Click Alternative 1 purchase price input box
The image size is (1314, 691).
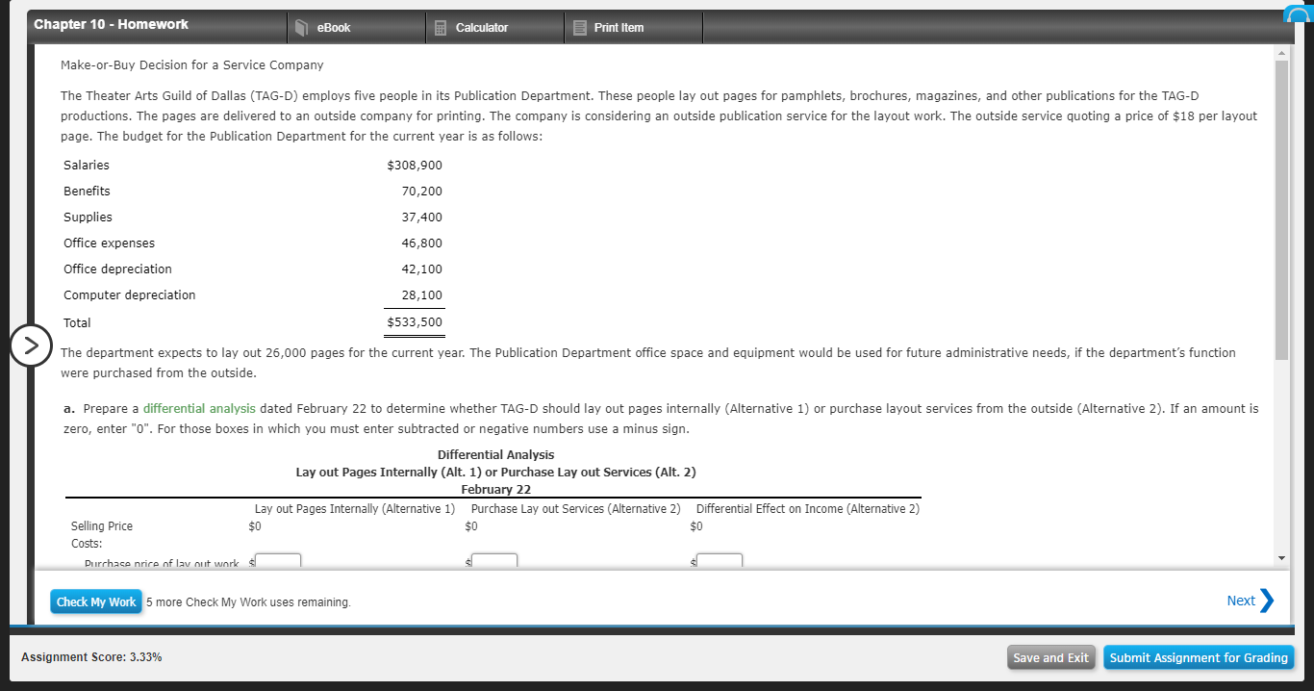point(278,561)
